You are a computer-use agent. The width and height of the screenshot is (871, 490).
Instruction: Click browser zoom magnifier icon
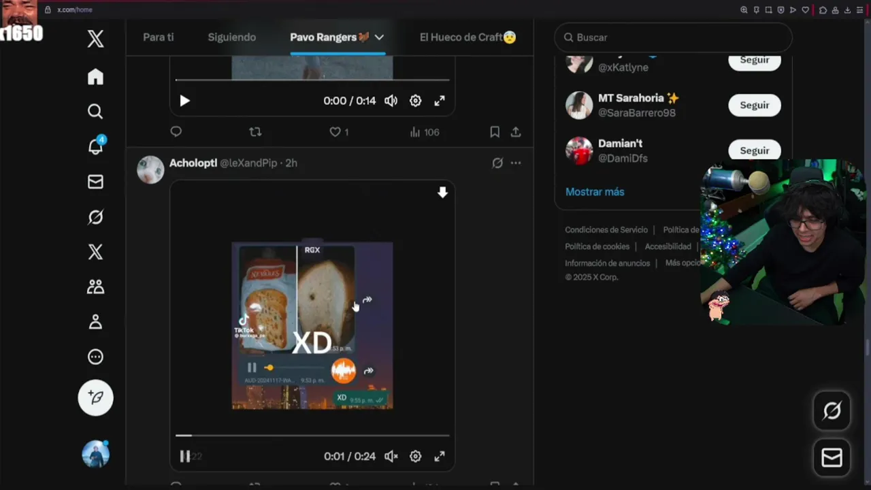coord(744,10)
